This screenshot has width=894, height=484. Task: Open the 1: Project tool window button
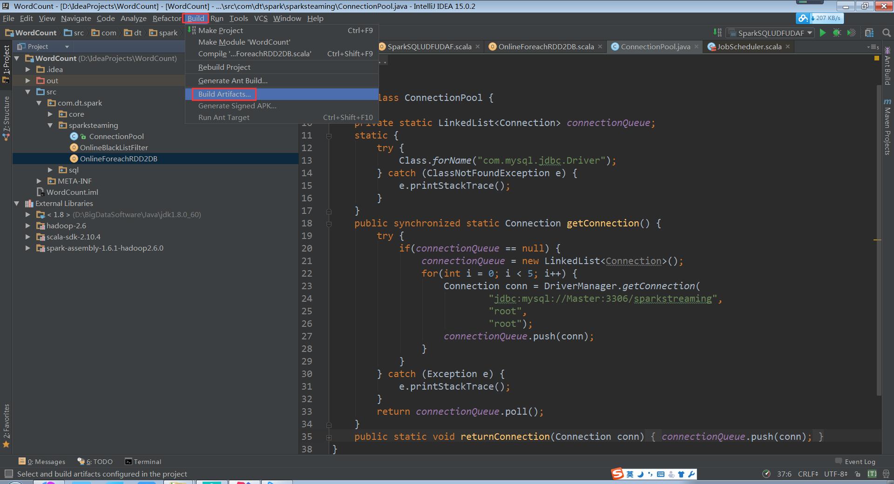tap(6, 64)
